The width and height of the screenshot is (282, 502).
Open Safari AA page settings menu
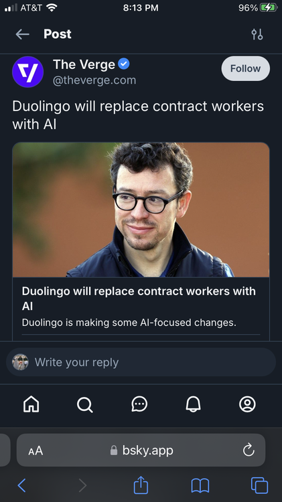pyautogui.click(x=36, y=450)
